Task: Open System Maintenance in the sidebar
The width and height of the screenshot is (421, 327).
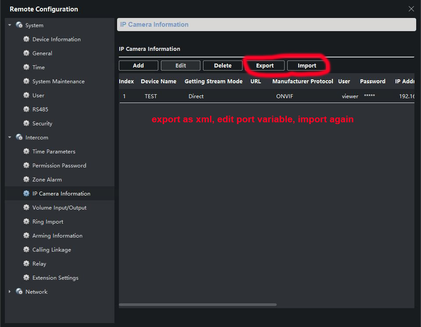Action: click(58, 82)
